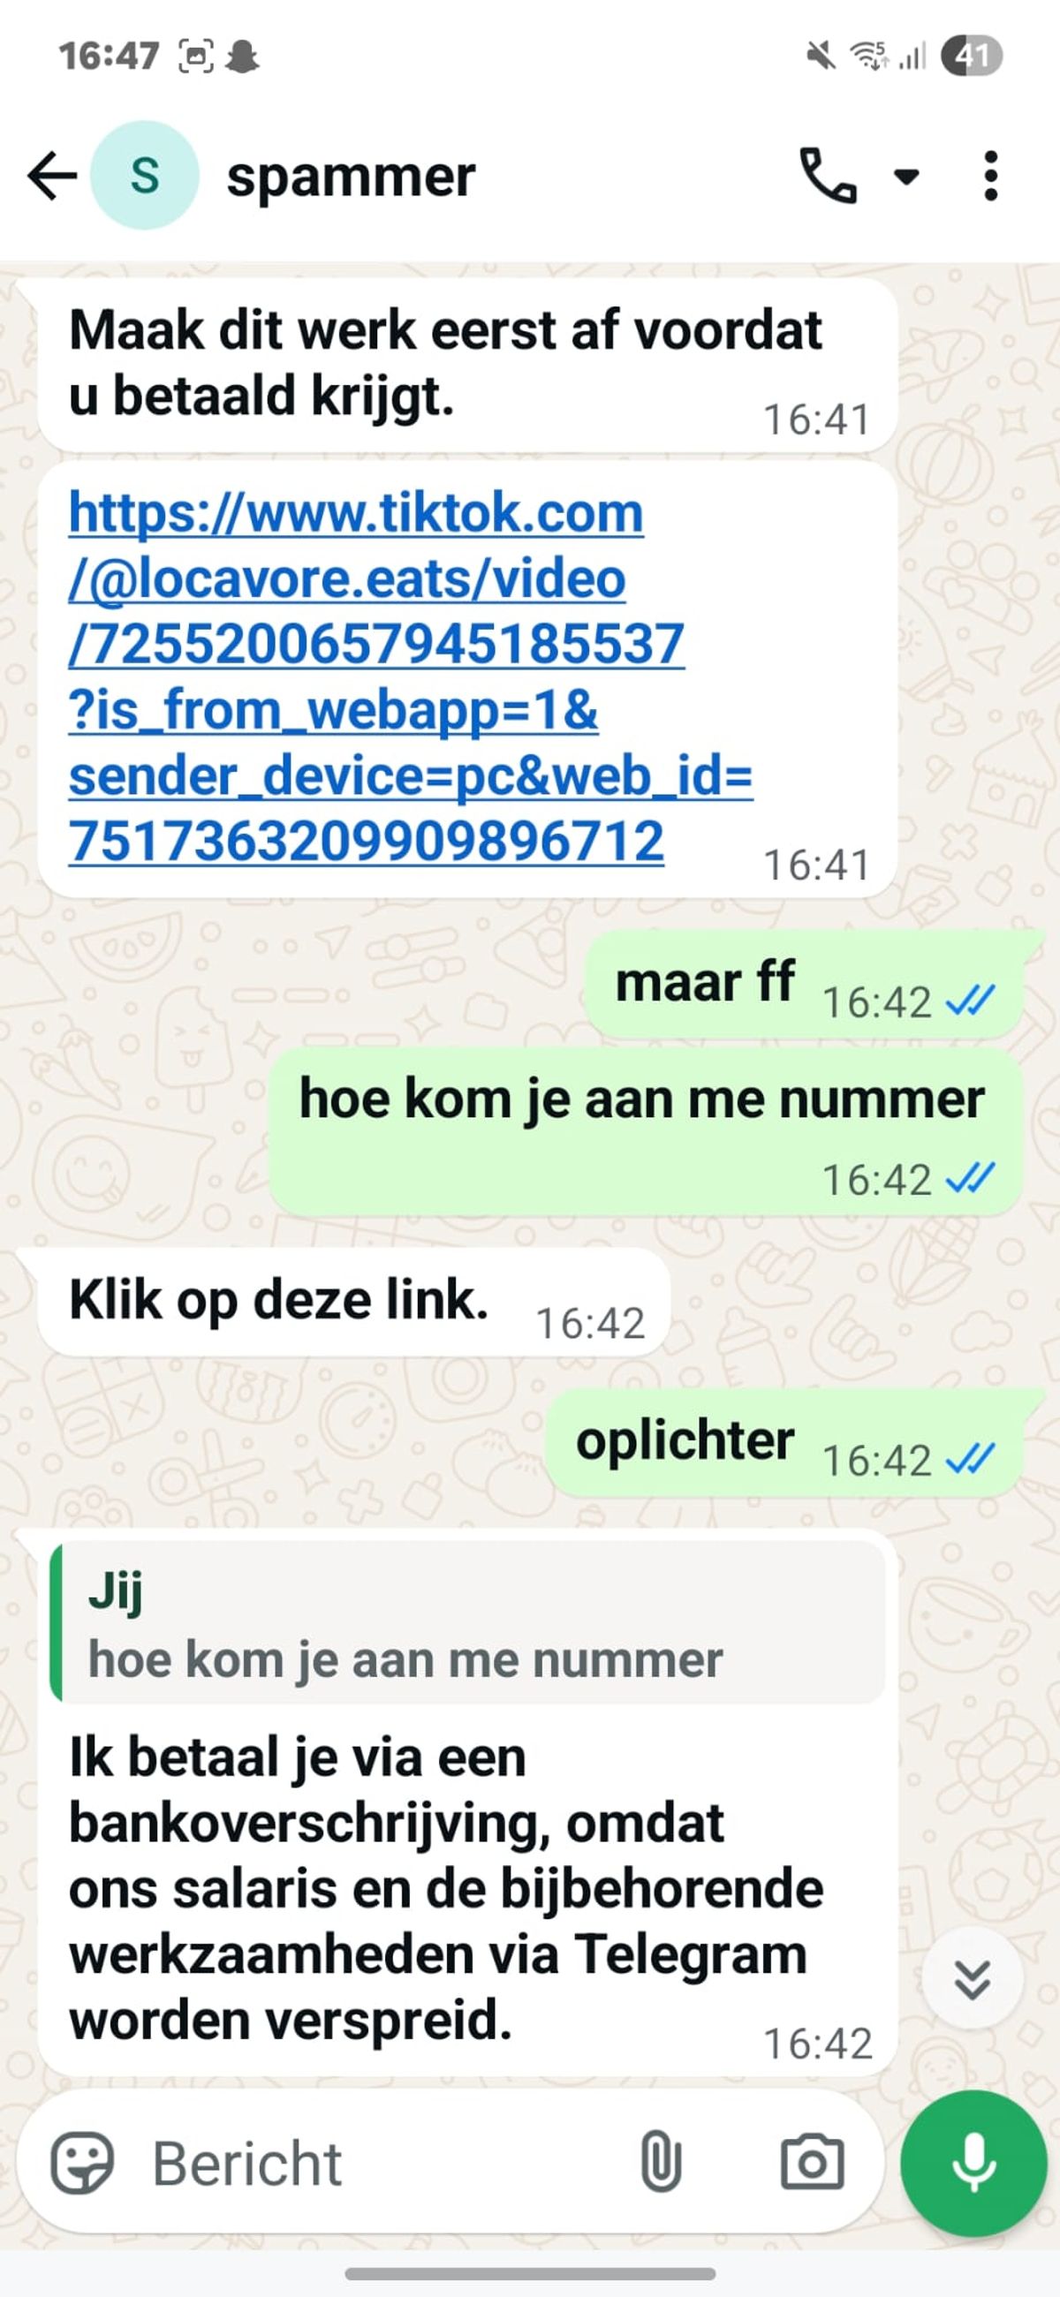Tap the green microphone voice message button

pyautogui.click(x=973, y=2164)
